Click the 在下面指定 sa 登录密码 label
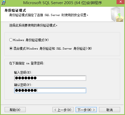Image resolution: width=125 pixels, height=115 pixels. point(27,63)
